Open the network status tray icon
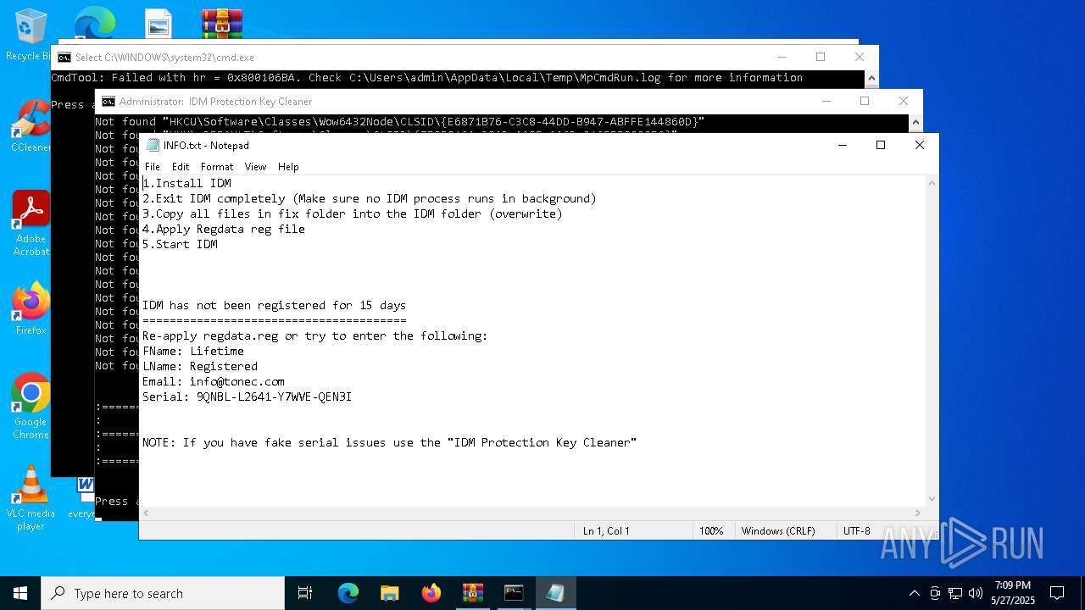 tap(955, 593)
